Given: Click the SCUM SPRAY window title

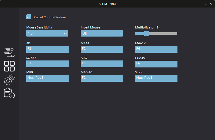Looking at the screenshot, I should coord(107,4).
